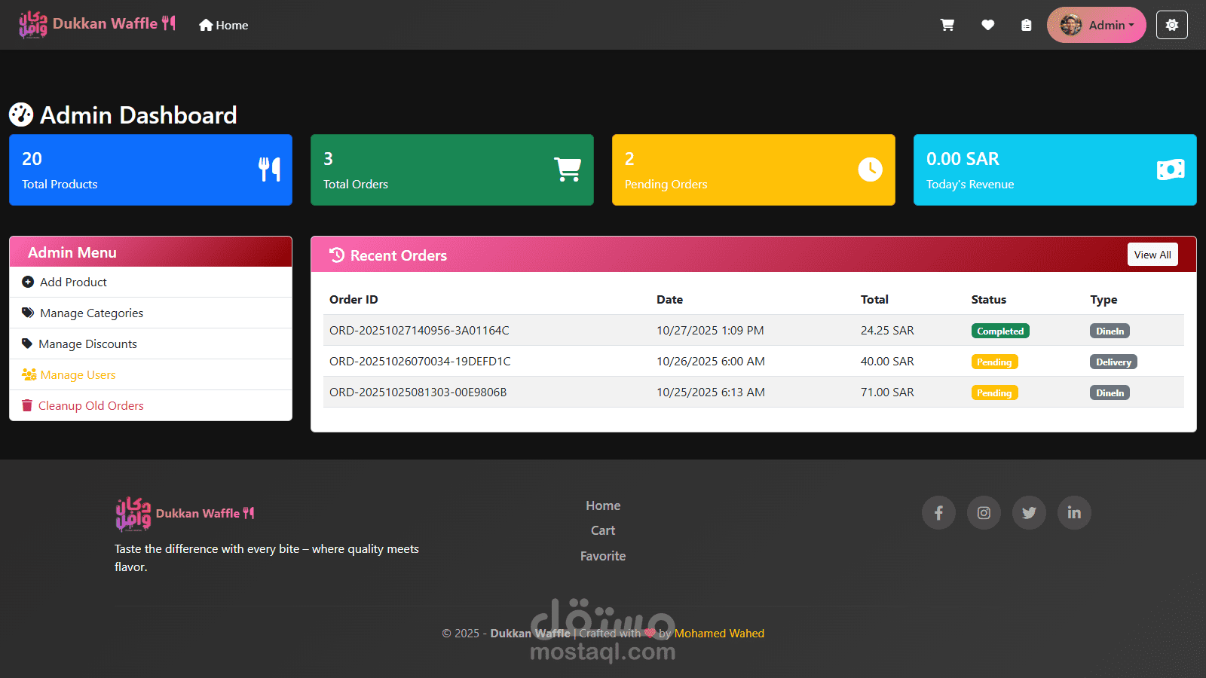Viewport: 1206px width, 678px height.
Task: Follow the footer Cart link
Action: (x=603, y=530)
